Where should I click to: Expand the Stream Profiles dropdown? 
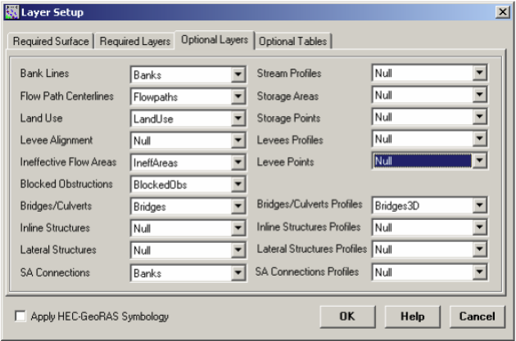[x=479, y=74]
